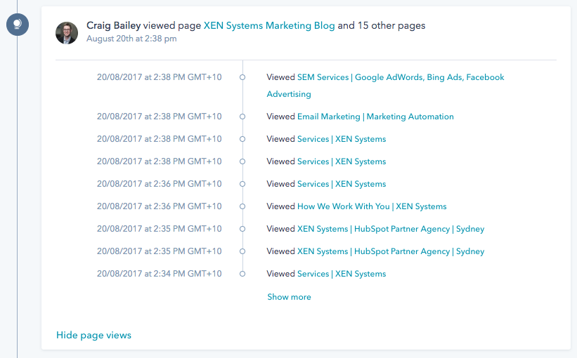Click the globe page-view icon on the timeline

18,25
